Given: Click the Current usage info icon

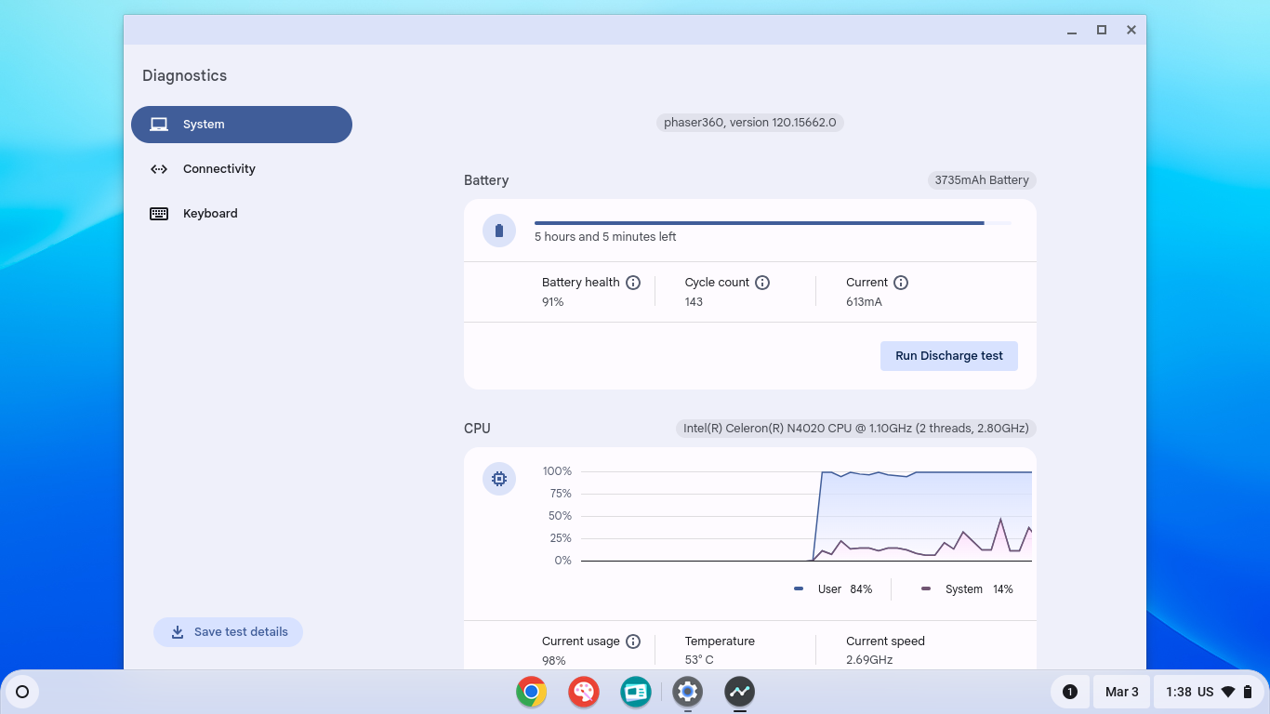Looking at the screenshot, I should point(633,641).
